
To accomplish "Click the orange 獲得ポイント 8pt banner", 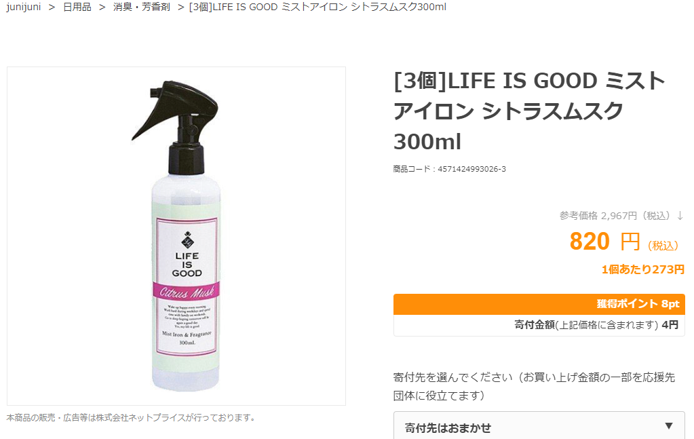I will coord(539,304).
